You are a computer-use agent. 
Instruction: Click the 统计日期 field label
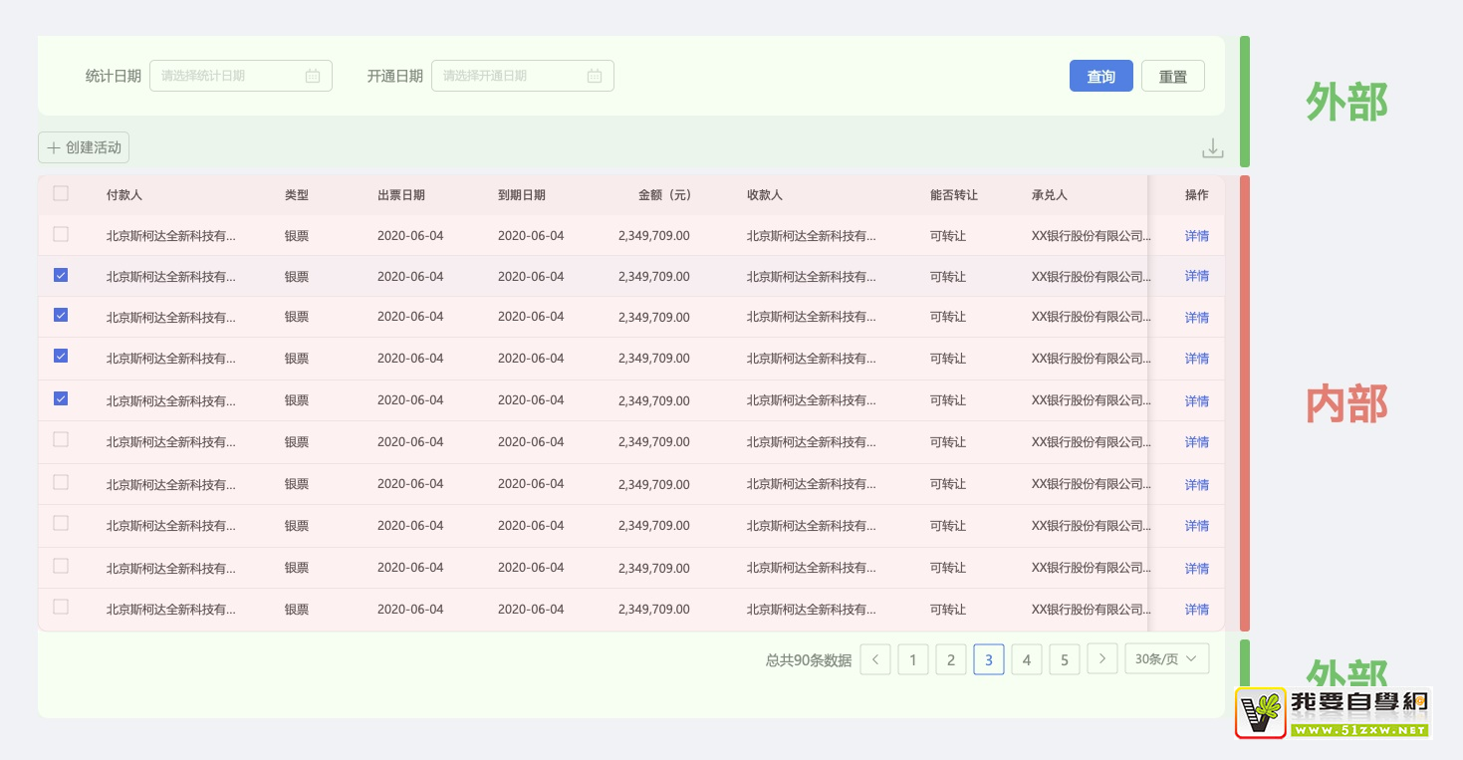click(x=114, y=76)
